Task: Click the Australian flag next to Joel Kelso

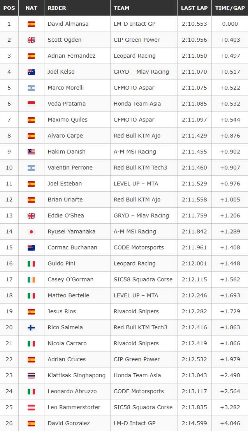Action: (x=31, y=72)
